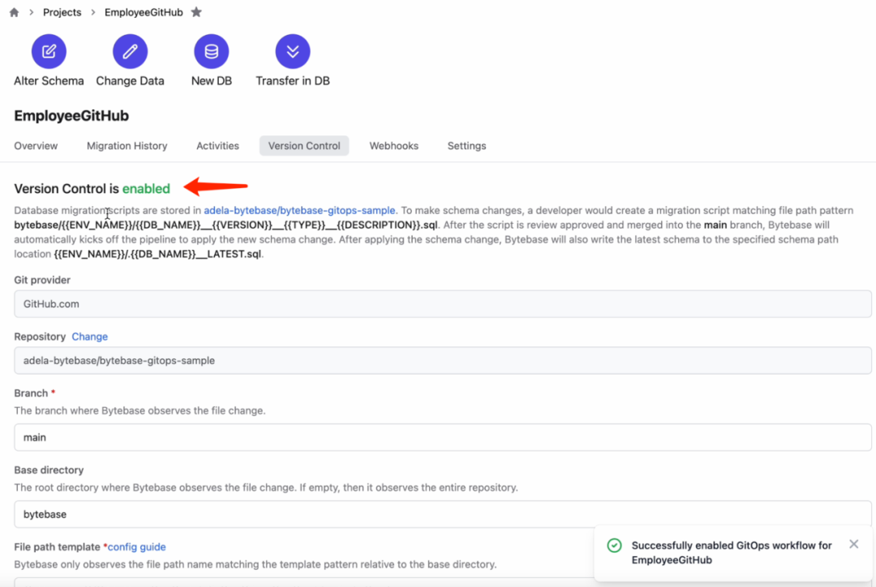The image size is (876, 587).
Task: Dismiss the GitOps success notification
Action: (x=853, y=544)
